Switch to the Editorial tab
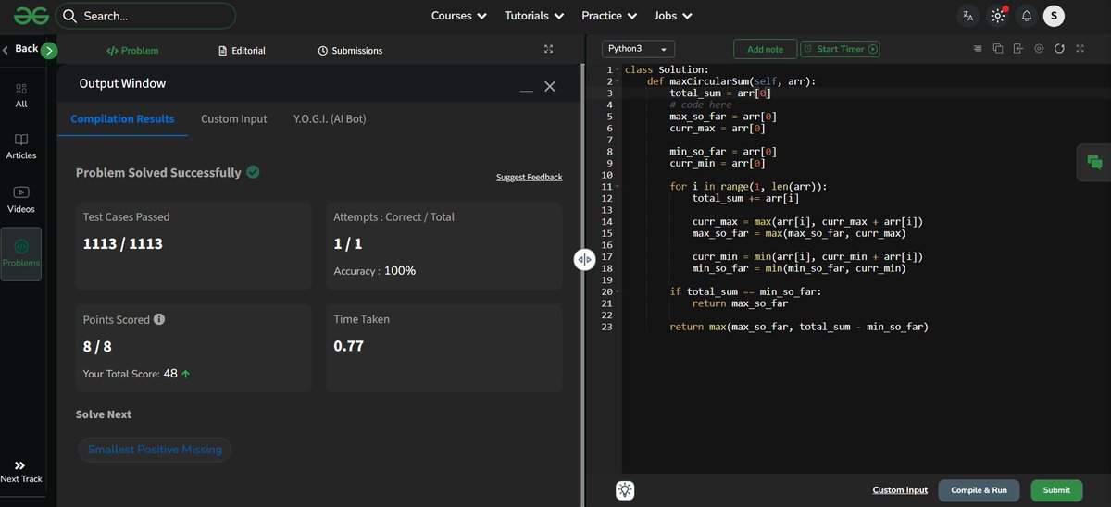Screen dimensions: 1111x507 tap(242, 50)
